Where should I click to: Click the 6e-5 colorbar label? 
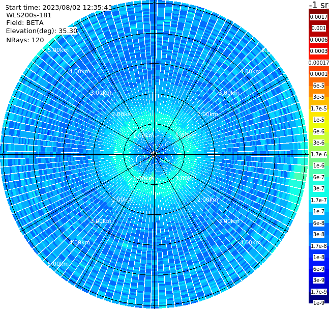coord(319,86)
